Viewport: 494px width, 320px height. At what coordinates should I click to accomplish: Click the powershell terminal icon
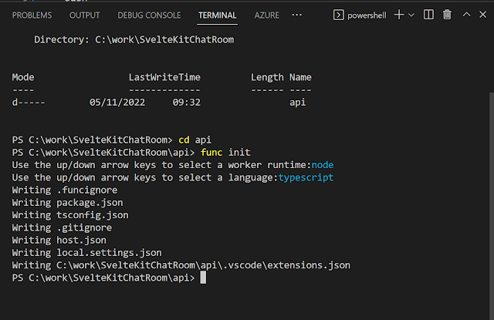338,15
